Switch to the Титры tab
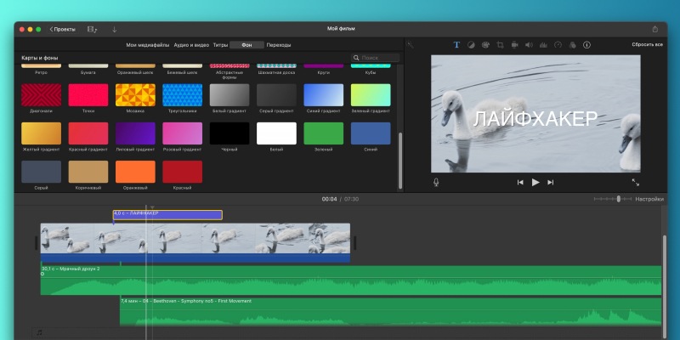This screenshot has width=680, height=340. (x=220, y=45)
